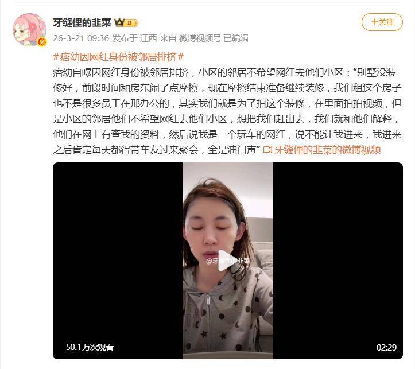Click the 02:29 video duration label
Image resolution: width=415 pixels, height=369 pixels.
(386, 347)
